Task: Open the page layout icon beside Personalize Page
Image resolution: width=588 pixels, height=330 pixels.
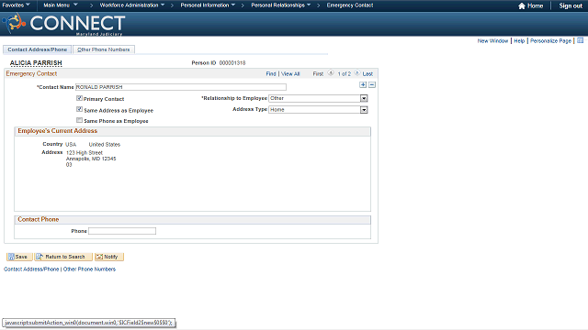Action: 580,40
